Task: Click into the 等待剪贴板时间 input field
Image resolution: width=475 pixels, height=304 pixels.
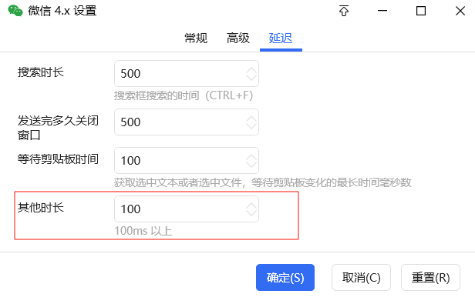Action: 187,160
